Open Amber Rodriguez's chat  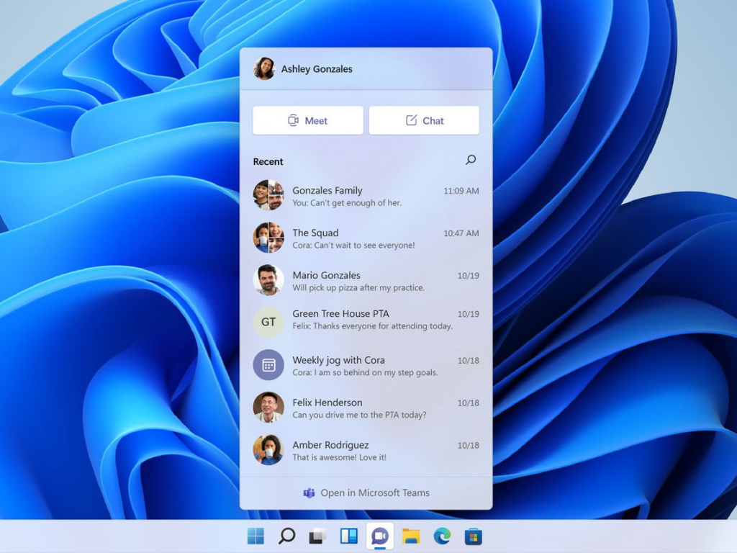click(x=366, y=451)
